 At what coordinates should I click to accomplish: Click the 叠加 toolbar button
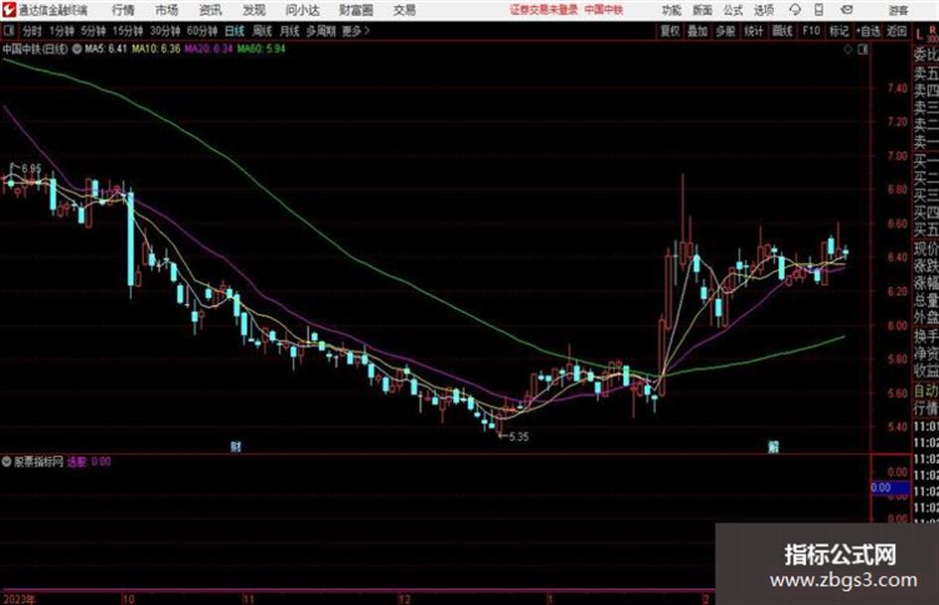click(698, 31)
